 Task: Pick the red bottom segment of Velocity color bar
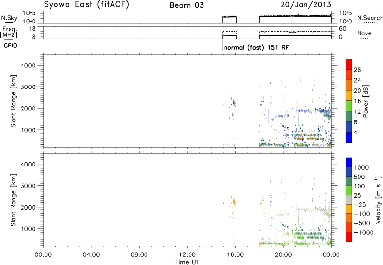(x=349, y=237)
